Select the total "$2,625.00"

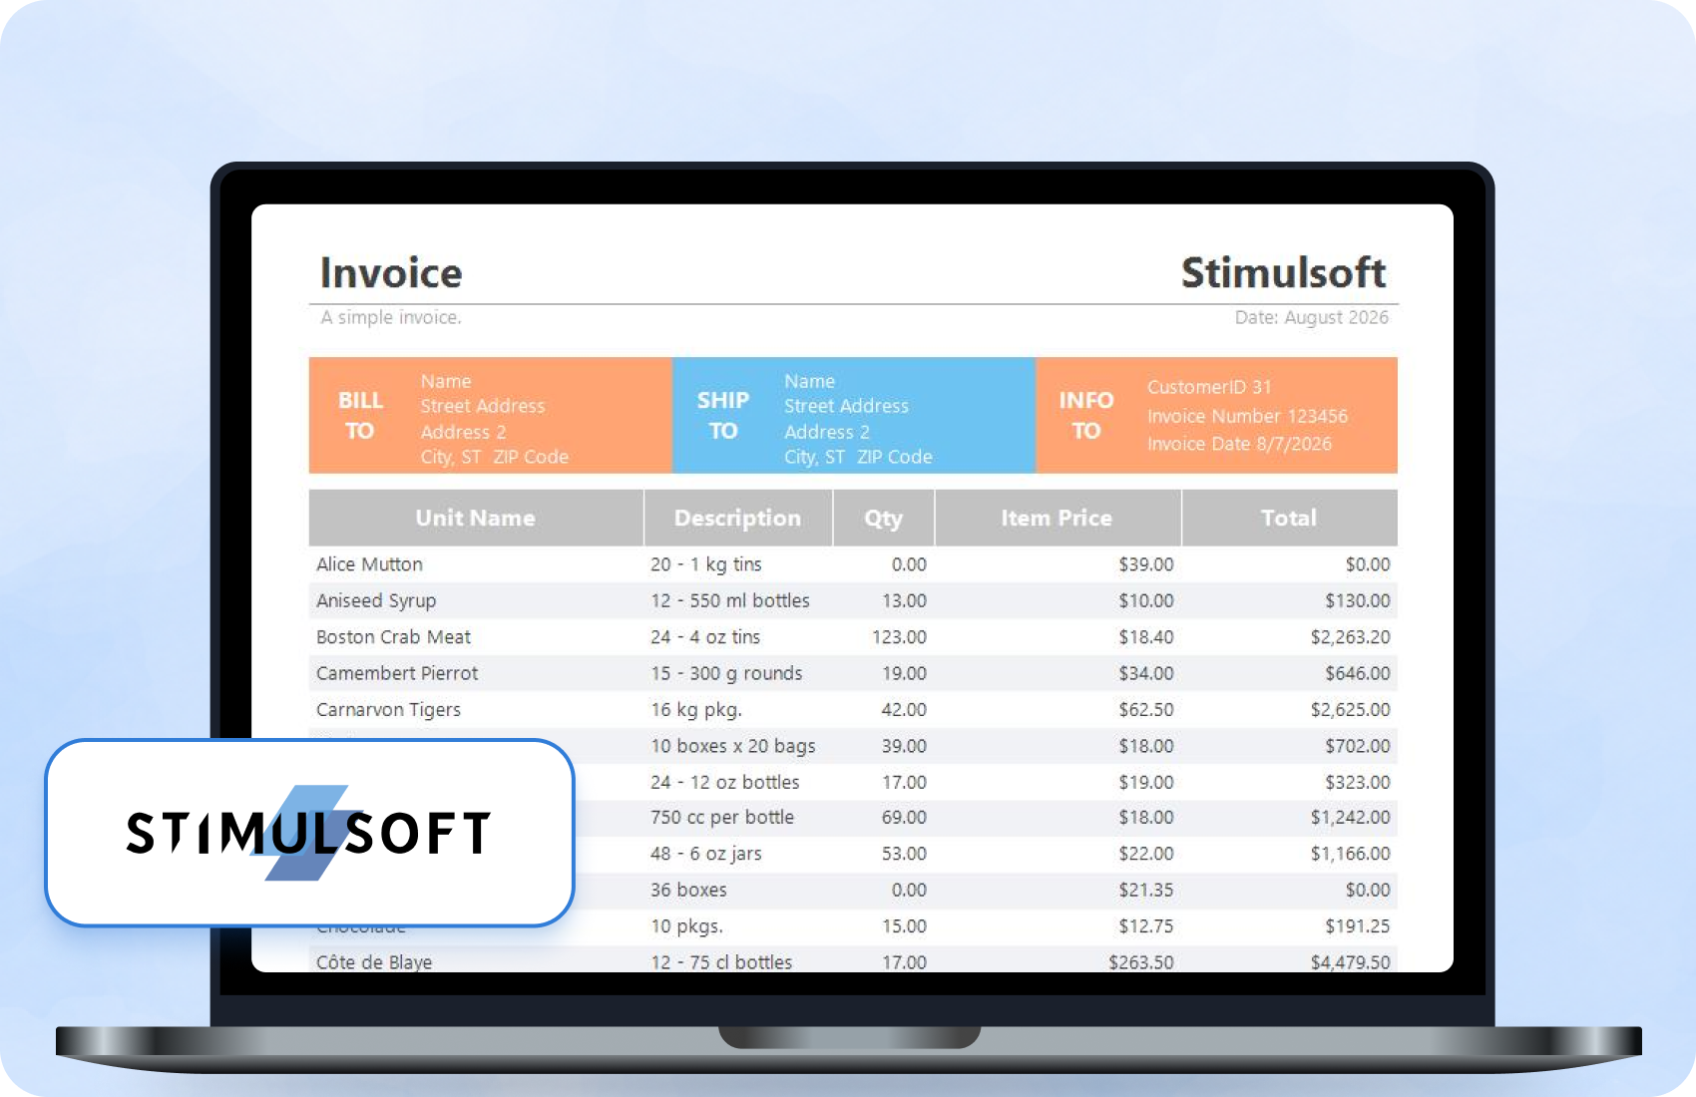[x=1350, y=709]
